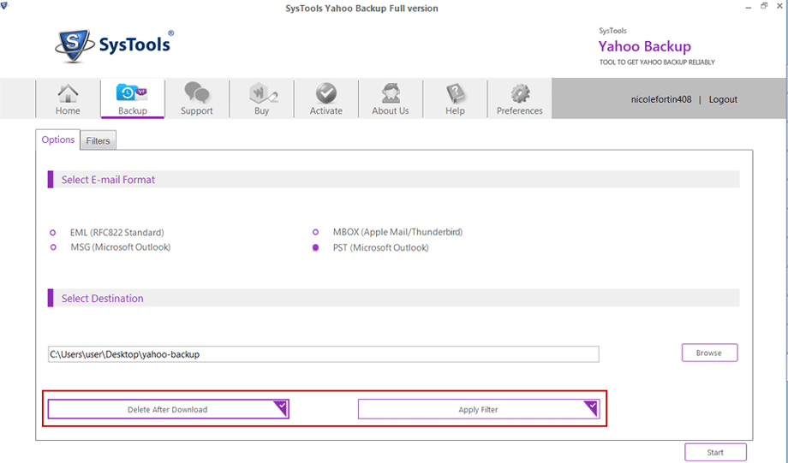
Task: Click the app icon in title bar
Action: (x=4, y=6)
